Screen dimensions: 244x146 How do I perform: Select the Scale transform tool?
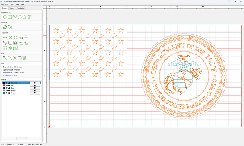click(10, 37)
